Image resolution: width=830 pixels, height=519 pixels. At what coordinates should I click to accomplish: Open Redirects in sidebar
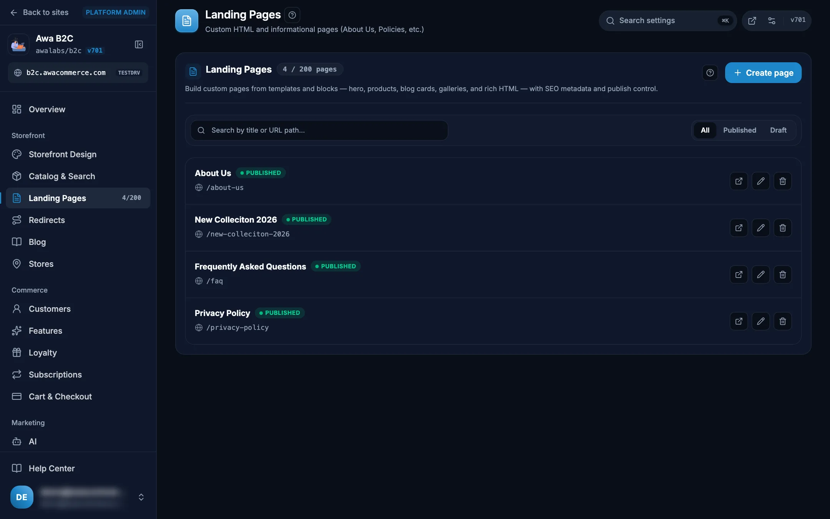tap(78, 220)
